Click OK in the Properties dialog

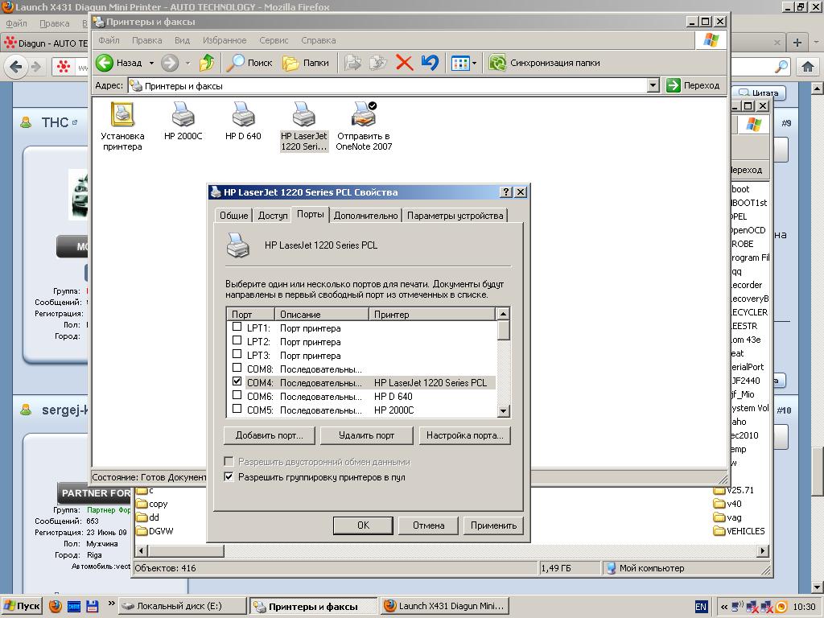(x=363, y=525)
